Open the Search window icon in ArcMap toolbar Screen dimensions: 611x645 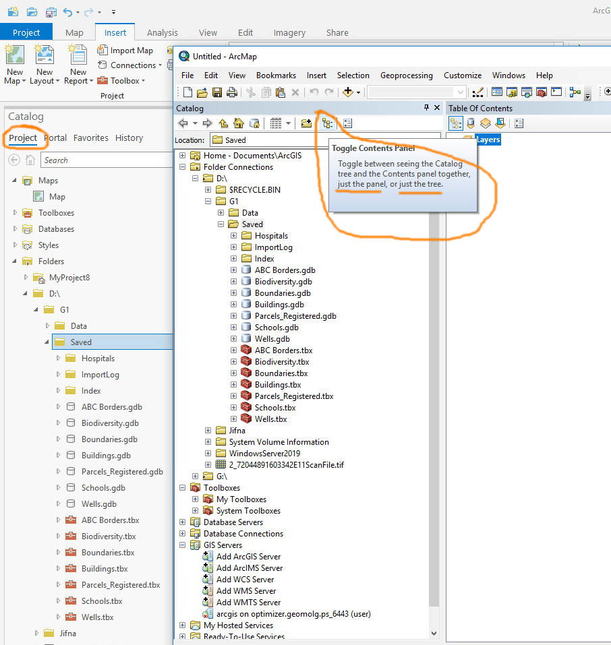click(x=527, y=92)
